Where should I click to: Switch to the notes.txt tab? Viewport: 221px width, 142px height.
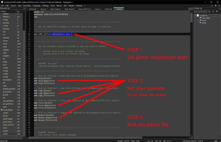[97, 9]
